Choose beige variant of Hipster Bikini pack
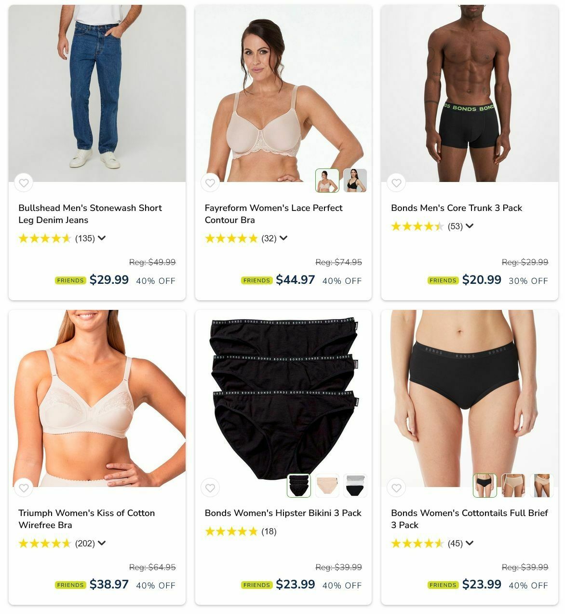This screenshot has height=614, width=565. (x=327, y=486)
